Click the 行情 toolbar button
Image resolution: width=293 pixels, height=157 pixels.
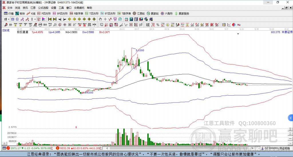[9, 13]
